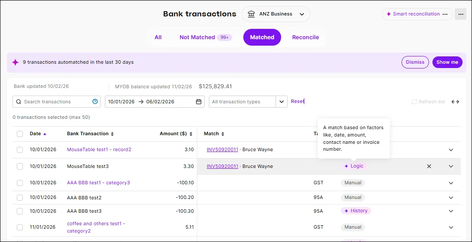Click the bank building icon for ANZ Business
Viewport: 472px width, 242px height.
point(251,14)
